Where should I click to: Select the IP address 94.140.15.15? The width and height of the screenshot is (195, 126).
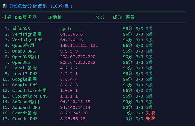point(75,102)
